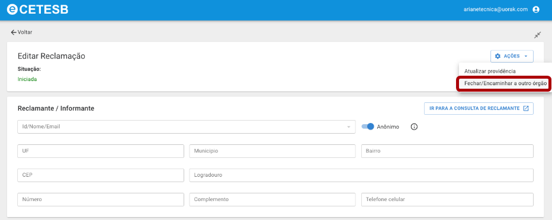The image size is (552, 220).
Task: Click the Telefone celular field
Action: click(x=447, y=199)
